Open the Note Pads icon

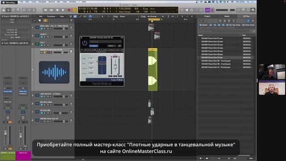click(x=243, y=10)
